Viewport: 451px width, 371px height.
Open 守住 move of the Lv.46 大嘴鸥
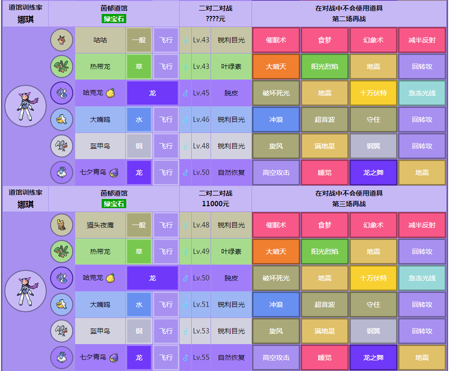[373, 119]
